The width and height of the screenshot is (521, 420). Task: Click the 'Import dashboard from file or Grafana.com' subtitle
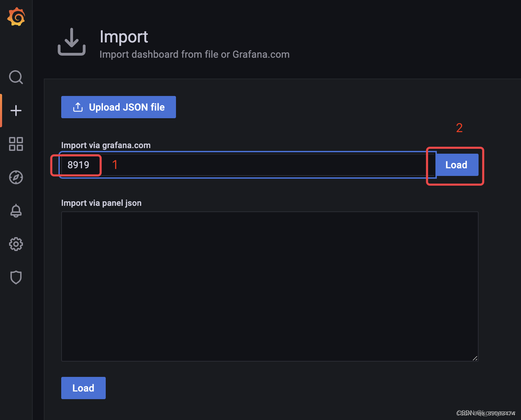[x=194, y=55]
